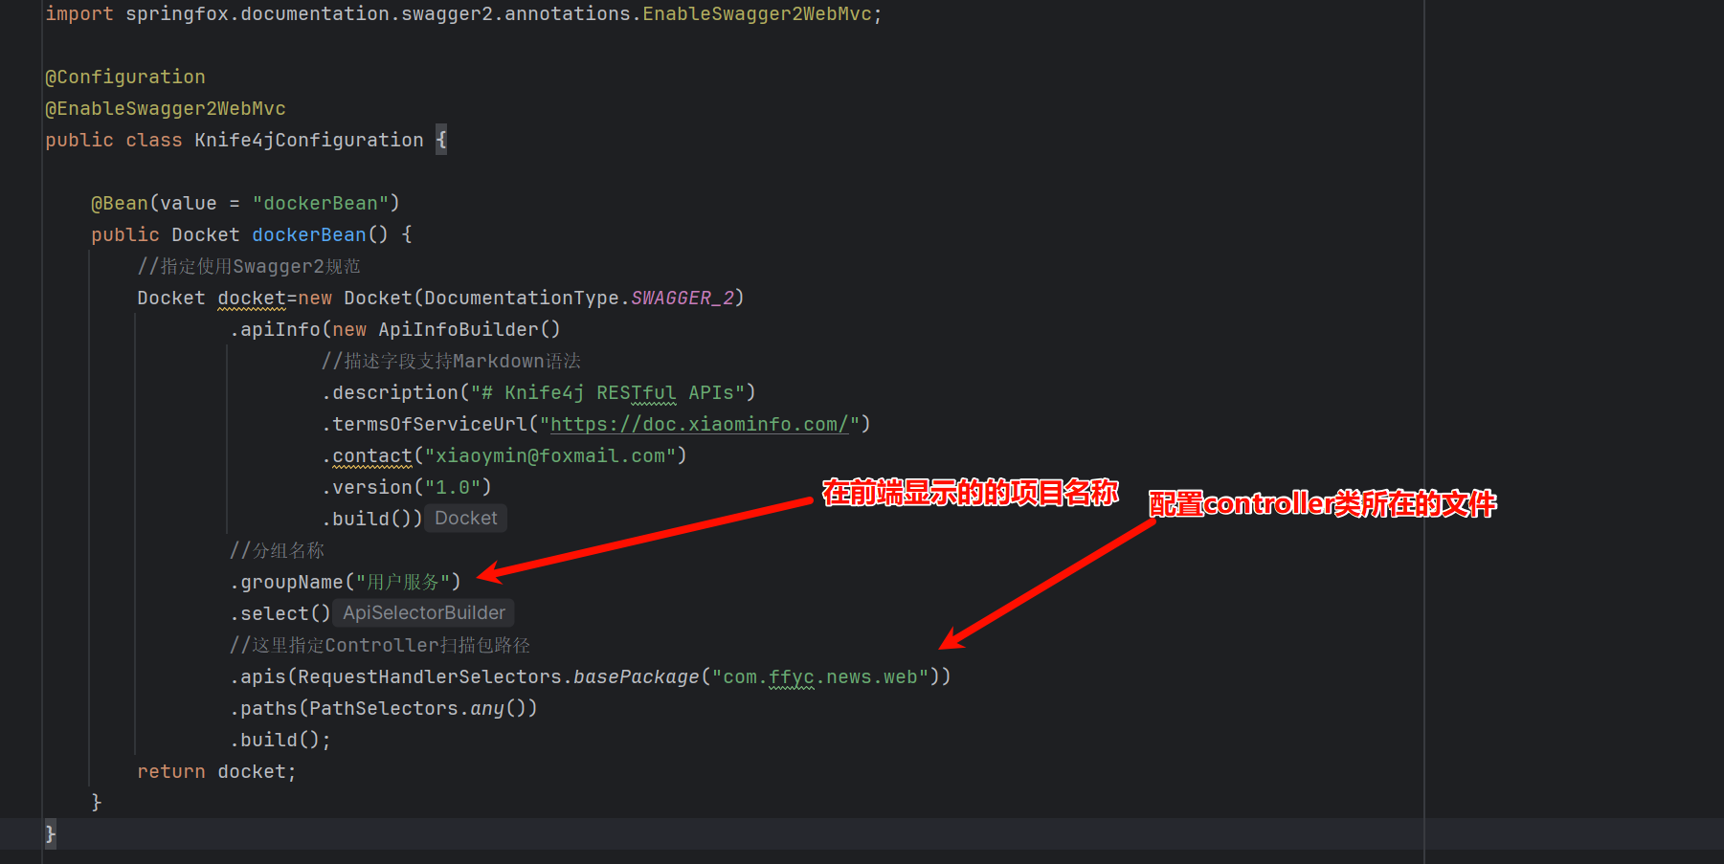Click the .build()) call after version
This screenshot has width=1724, height=864.
click(372, 519)
